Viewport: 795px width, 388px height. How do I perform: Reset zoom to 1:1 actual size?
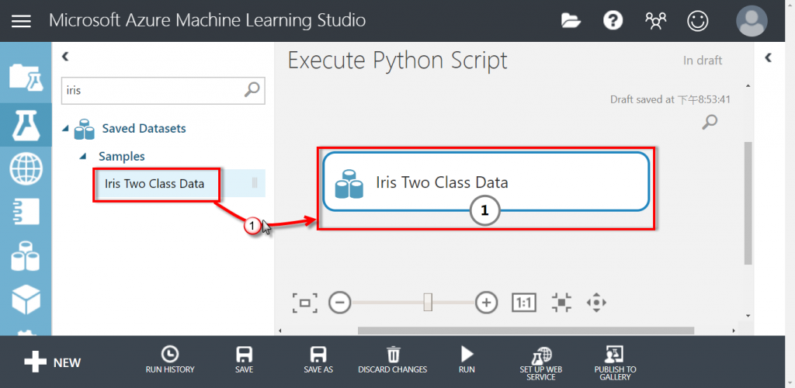pyautogui.click(x=524, y=303)
